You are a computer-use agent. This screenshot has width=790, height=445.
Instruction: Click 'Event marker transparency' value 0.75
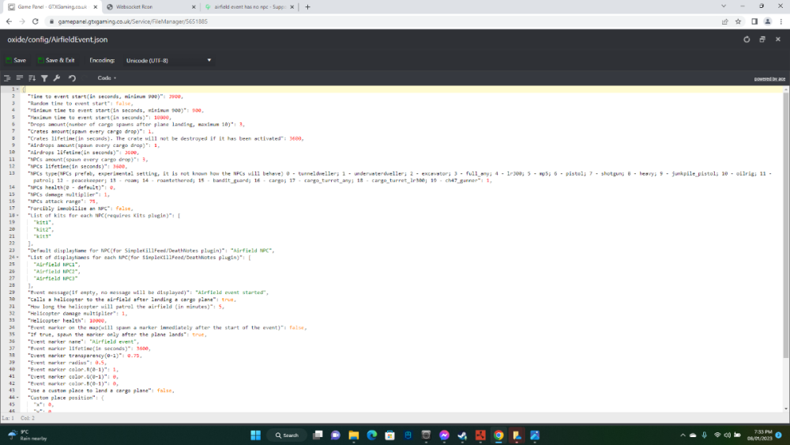point(133,356)
